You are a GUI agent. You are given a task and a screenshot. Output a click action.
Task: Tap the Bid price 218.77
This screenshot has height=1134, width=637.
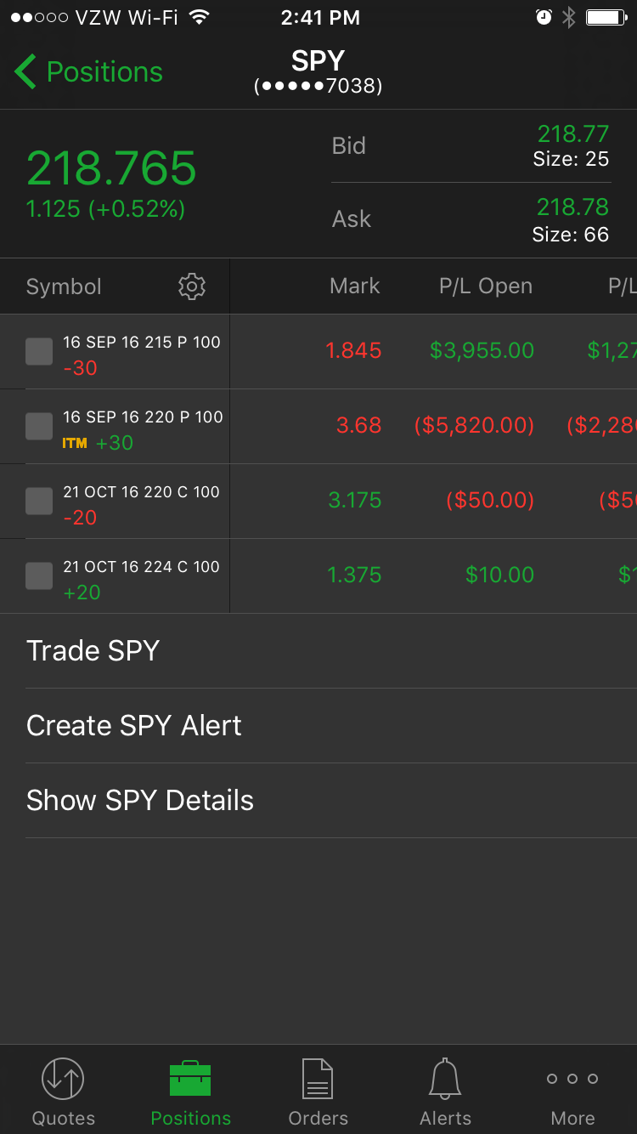coord(573,133)
